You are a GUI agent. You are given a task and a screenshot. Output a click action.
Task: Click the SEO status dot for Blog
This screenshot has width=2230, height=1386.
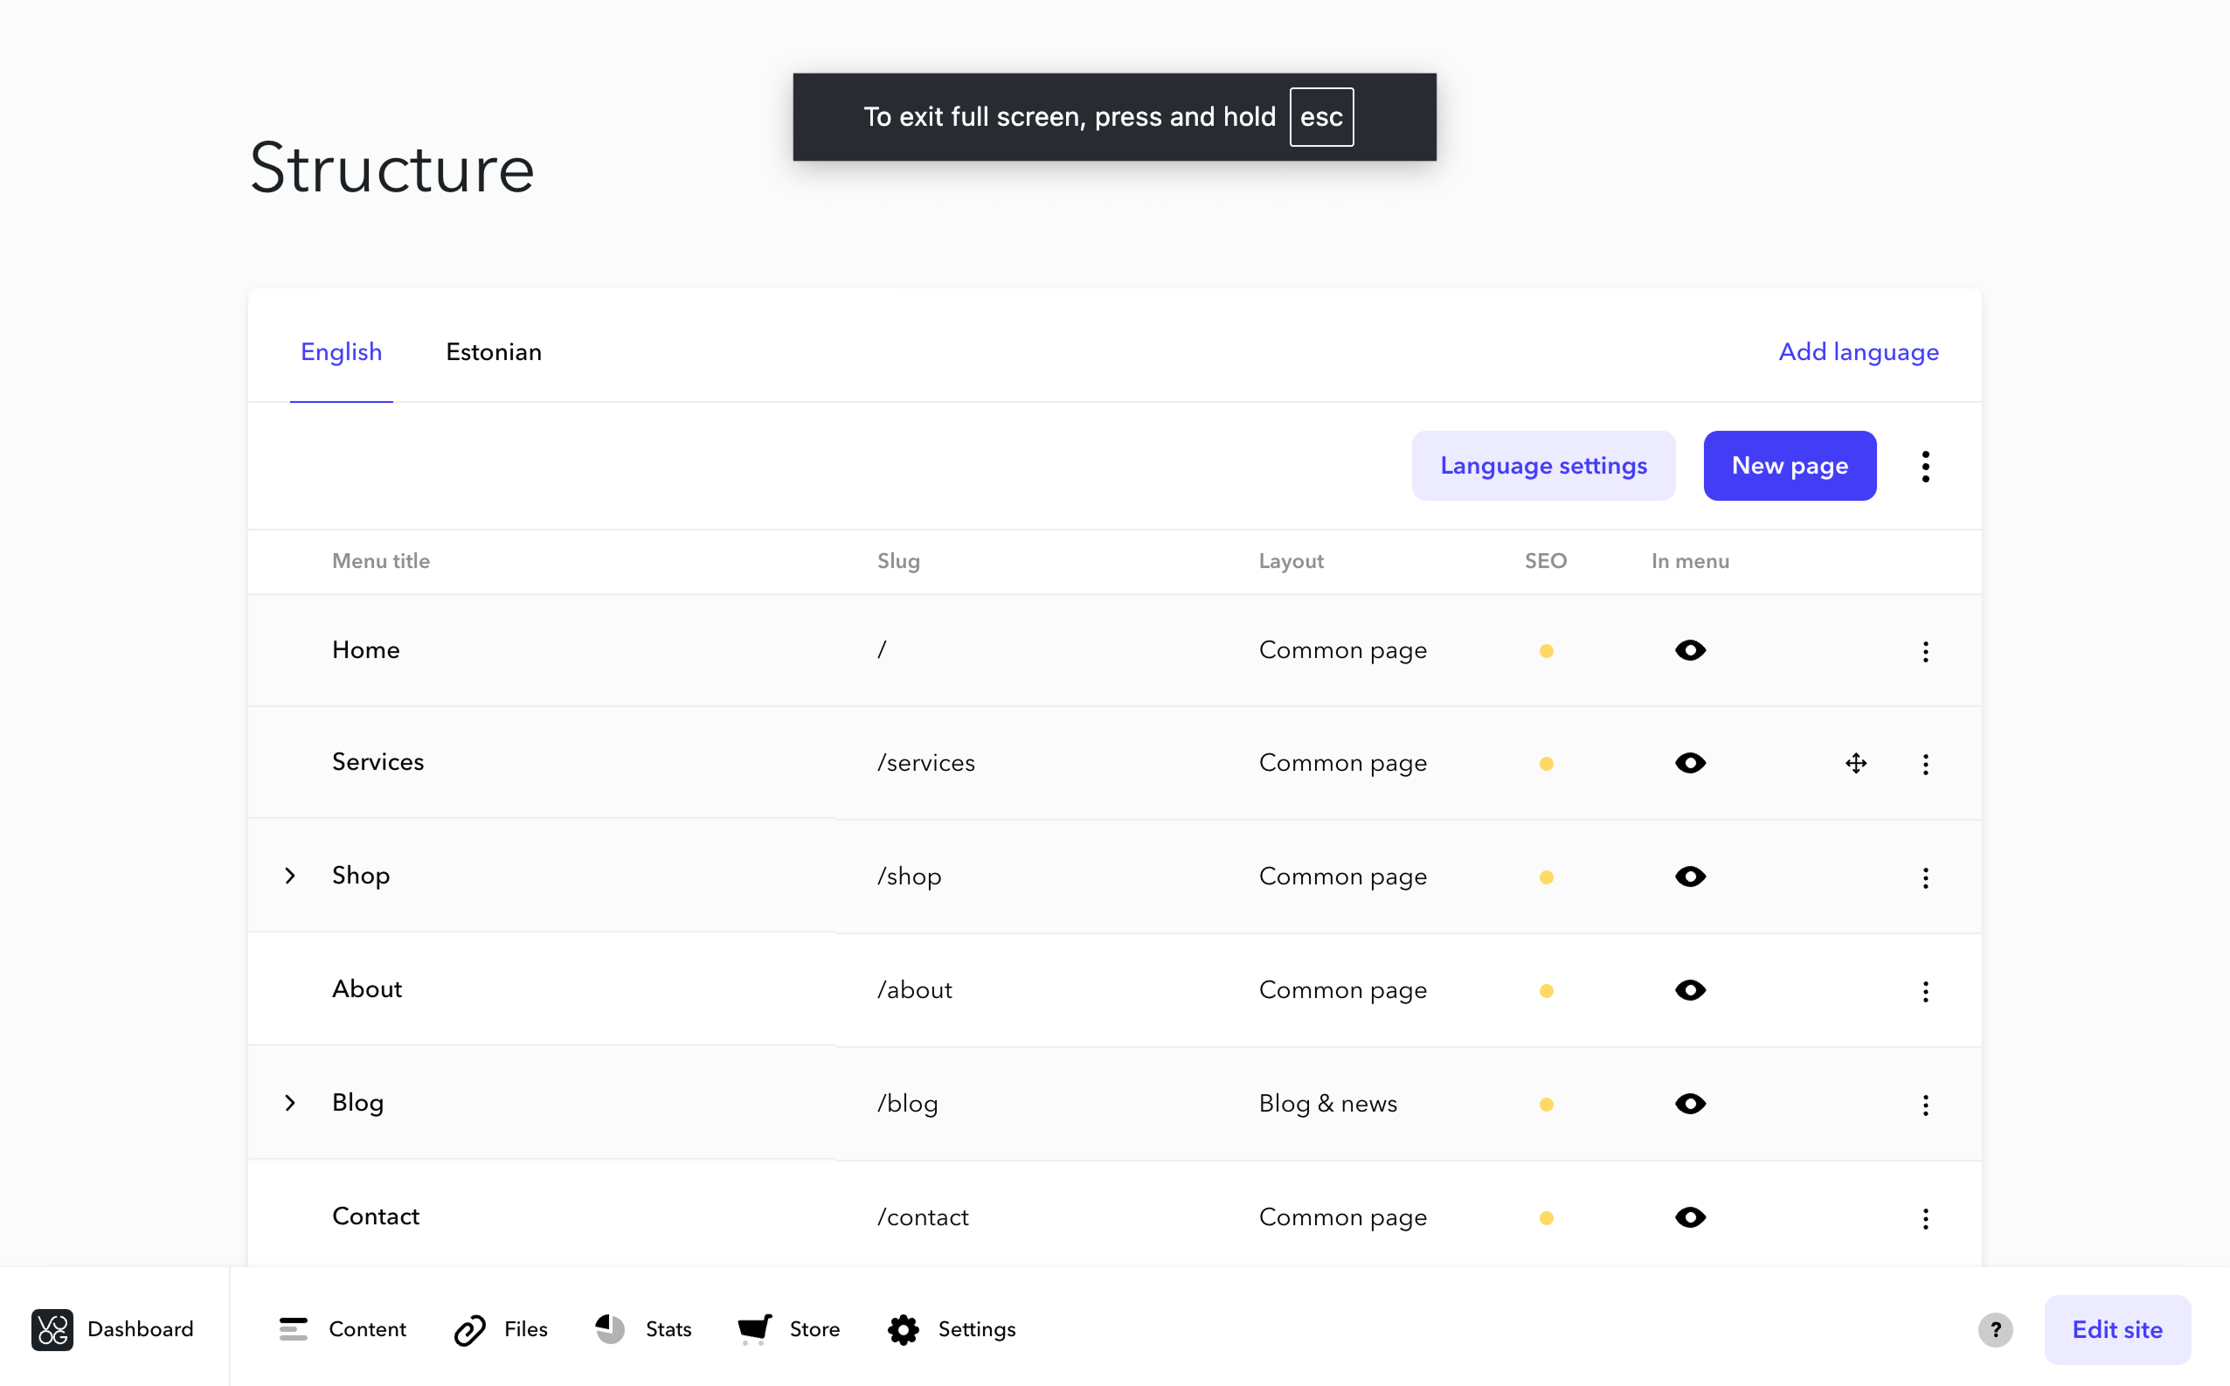point(1547,1105)
